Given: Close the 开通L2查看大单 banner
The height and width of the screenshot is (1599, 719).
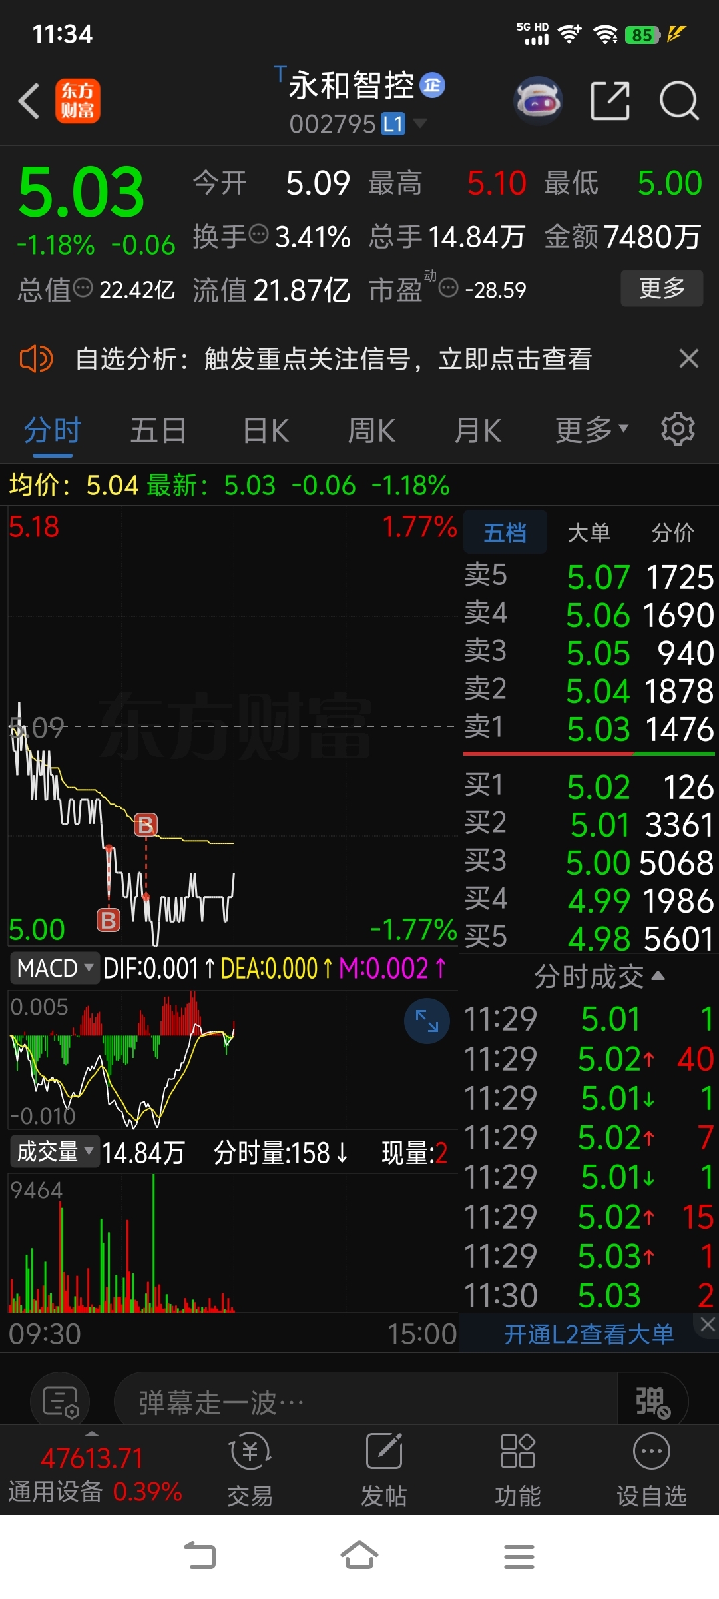Looking at the screenshot, I should [707, 1325].
